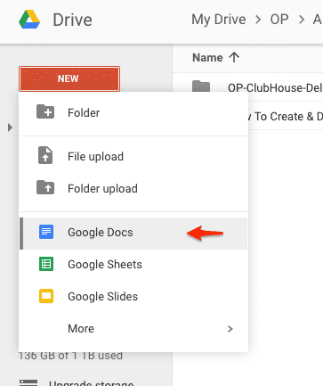Click the yellow Google Slides icon
323x386 pixels.
coord(46,296)
